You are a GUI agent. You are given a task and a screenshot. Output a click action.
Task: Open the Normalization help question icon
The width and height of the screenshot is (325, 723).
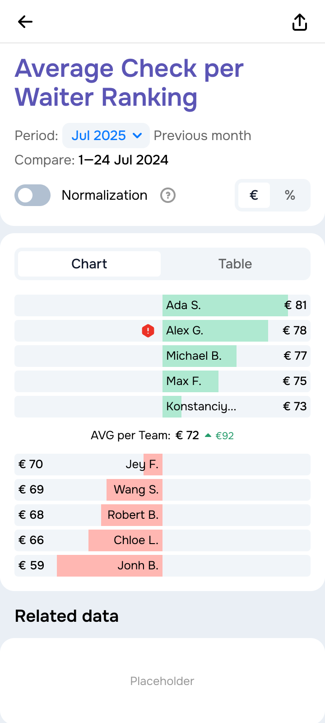coord(168,195)
